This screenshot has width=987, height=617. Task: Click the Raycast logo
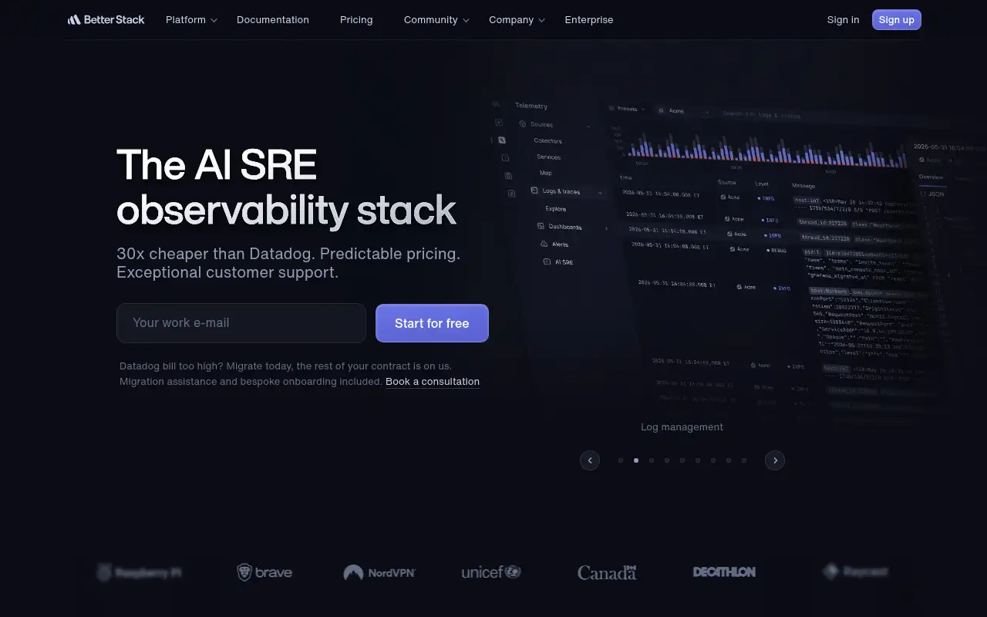click(x=855, y=571)
